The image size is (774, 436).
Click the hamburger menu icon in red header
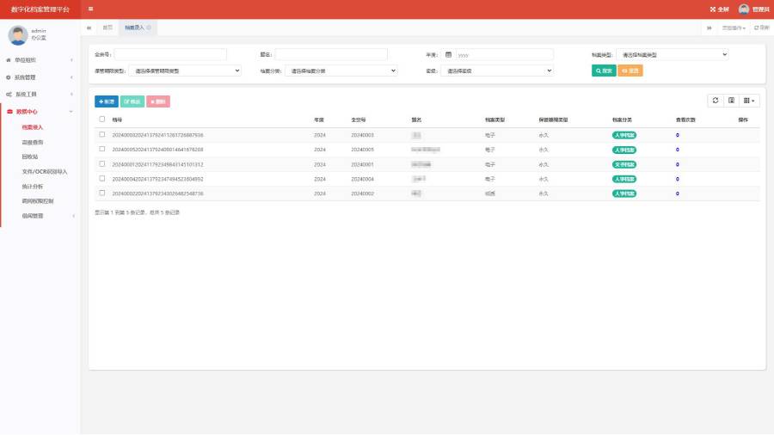click(x=90, y=9)
